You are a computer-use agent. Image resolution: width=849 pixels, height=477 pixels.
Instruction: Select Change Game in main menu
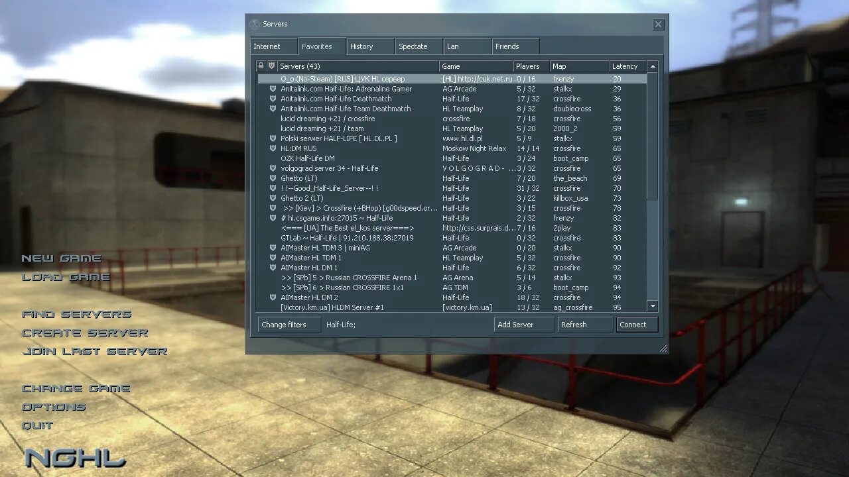click(76, 388)
